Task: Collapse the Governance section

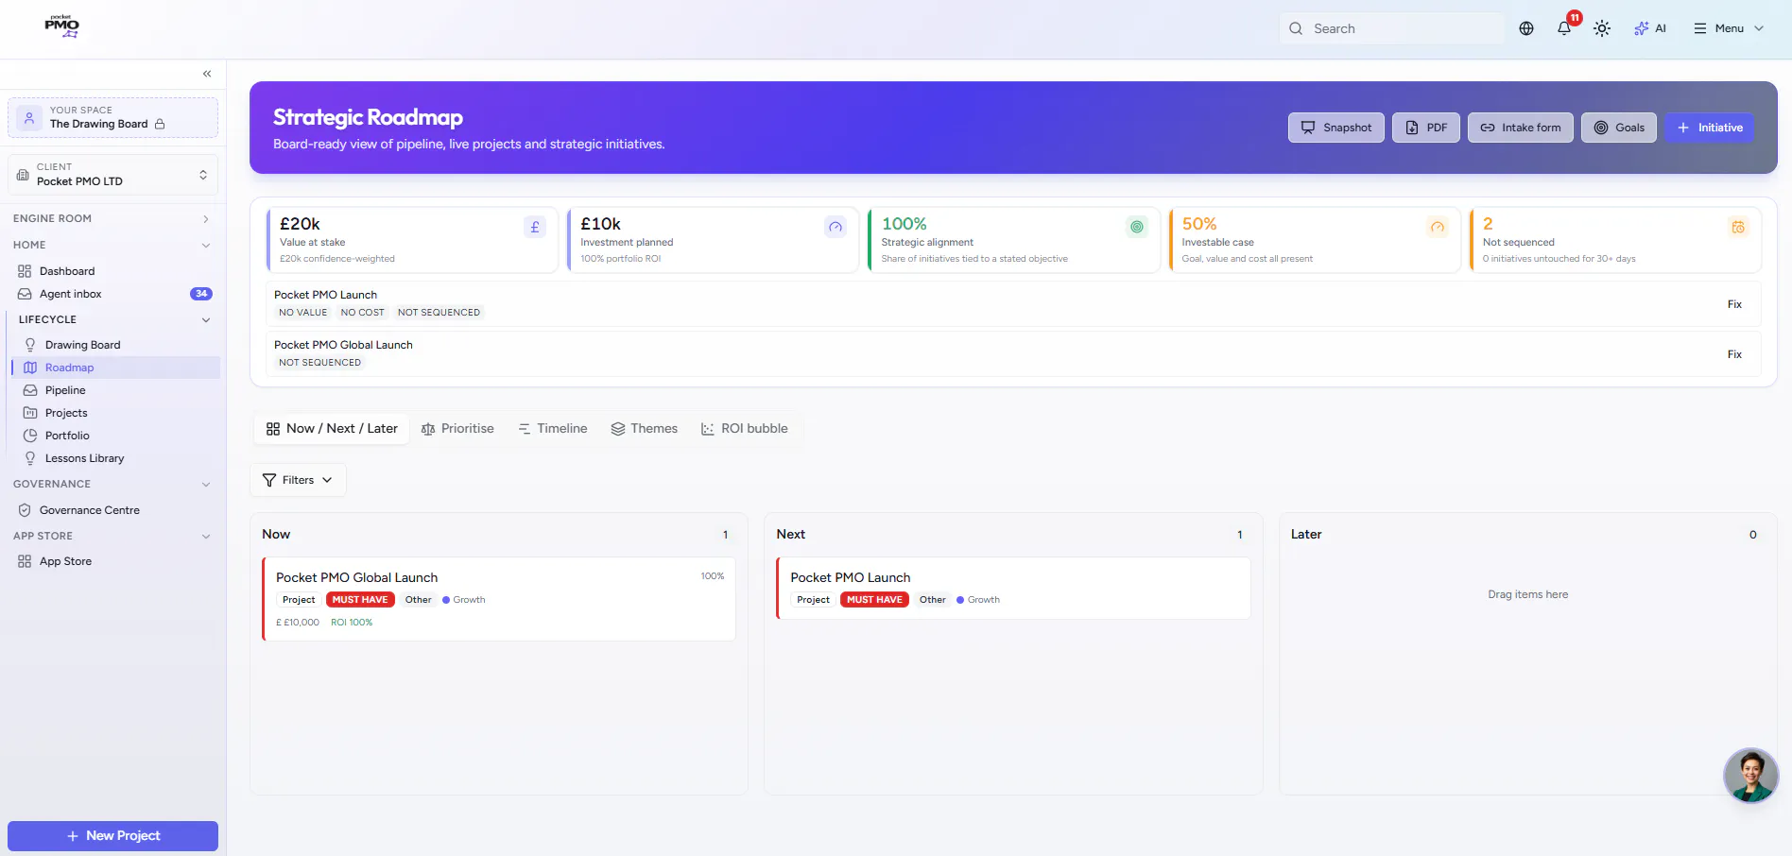Action: point(112,484)
